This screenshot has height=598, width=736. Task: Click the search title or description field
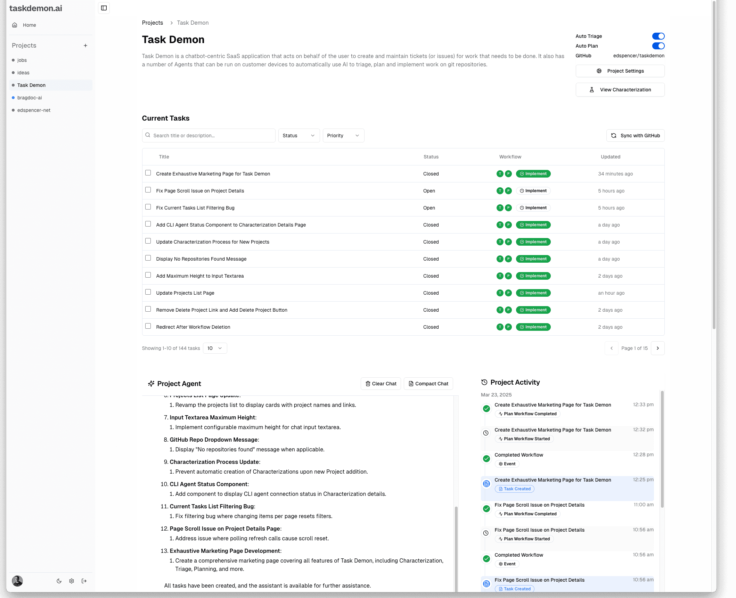(208, 135)
